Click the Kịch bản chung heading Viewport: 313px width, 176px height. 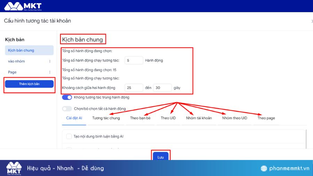click(x=82, y=39)
